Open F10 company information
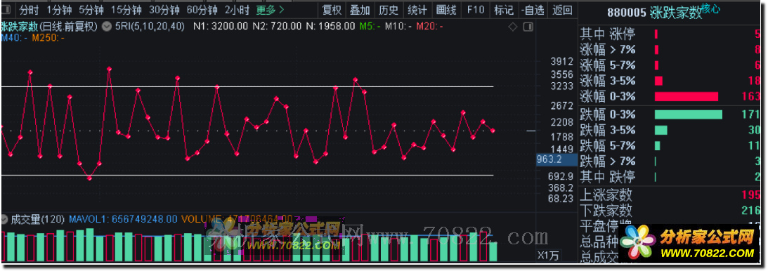Viewport: 768px width, 271px height. [475, 9]
